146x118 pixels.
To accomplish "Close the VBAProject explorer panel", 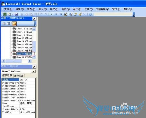I will (x=34, y=19).
